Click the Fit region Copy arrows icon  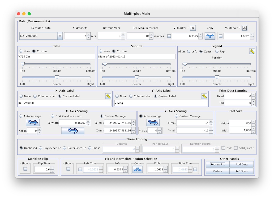point(138,169)
